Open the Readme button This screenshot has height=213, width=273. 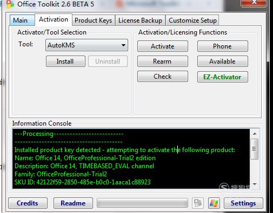pyautogui.click(x=73, y=203)
